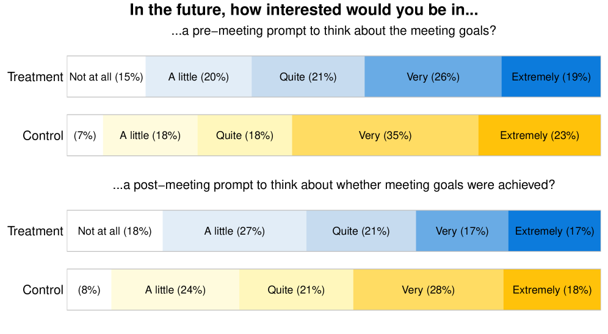Click pre-meeting Treatment 'Not at all (15%)' segment
608x334 pixels.
[x=106, y=77]
